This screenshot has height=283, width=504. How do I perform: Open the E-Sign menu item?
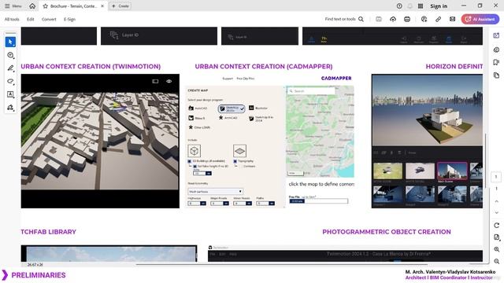[69, 19]
